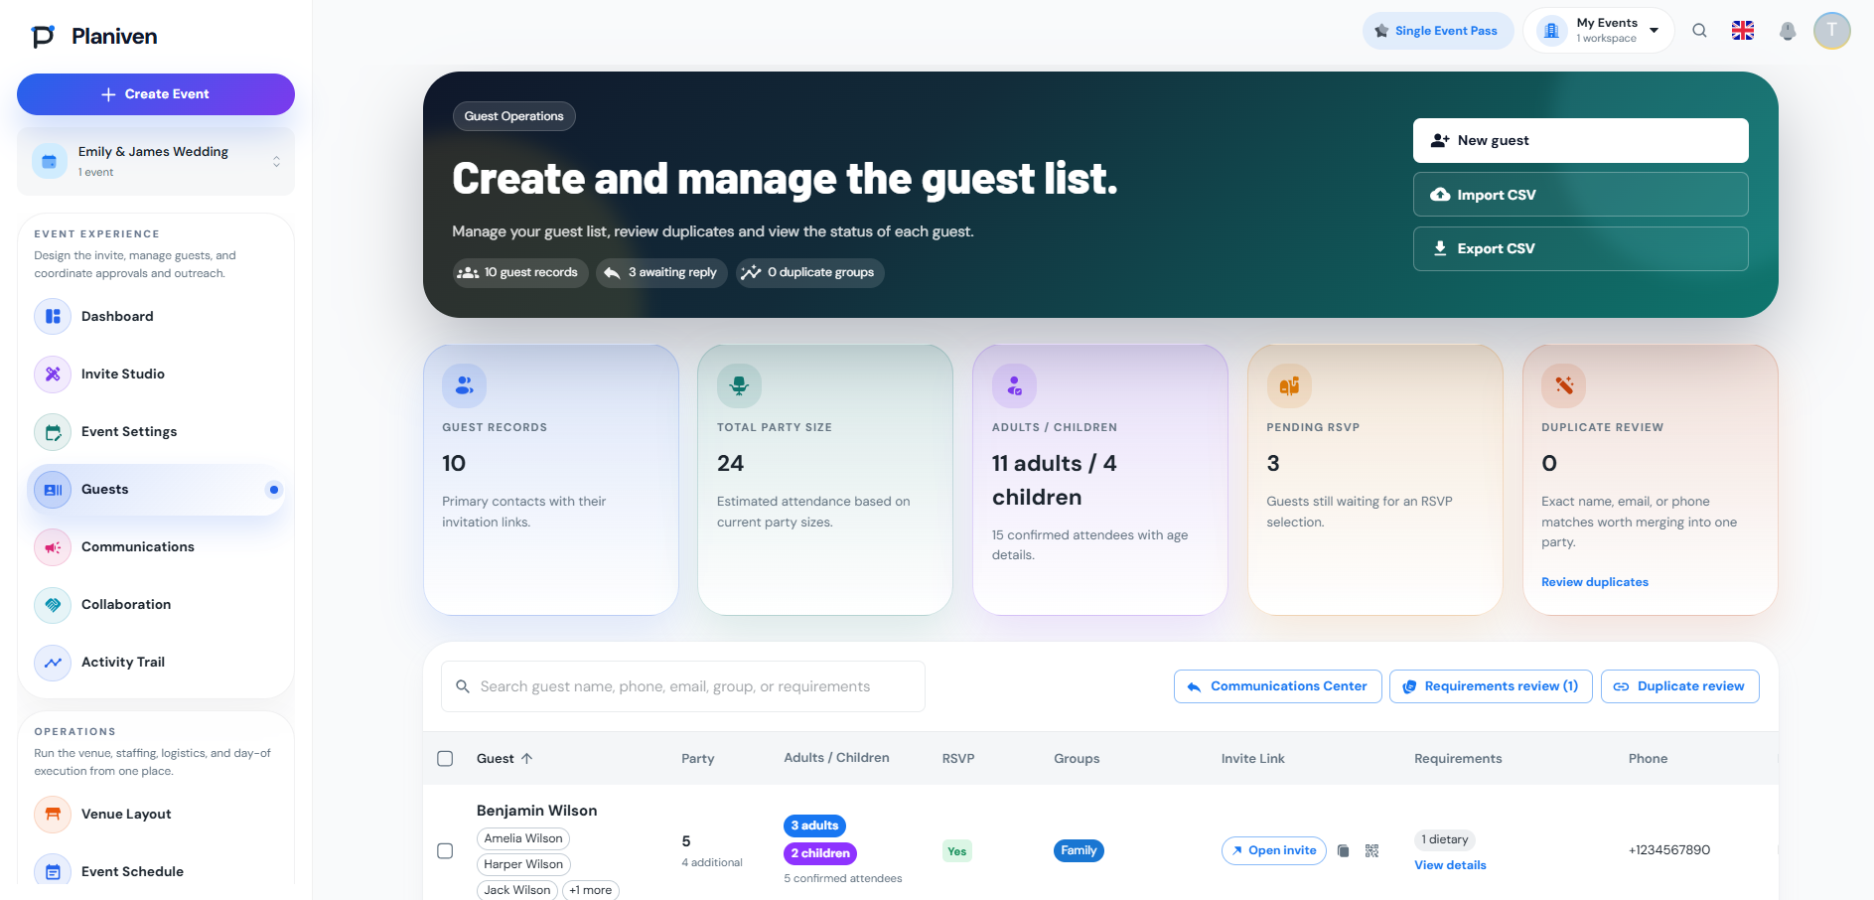1874x900 pixels.
Task: Click the Invite Studio sidebar icon
Action: 53,374
